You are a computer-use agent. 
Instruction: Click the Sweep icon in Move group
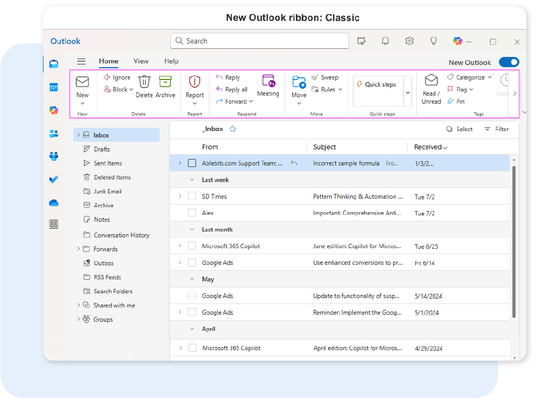click(x=315, y=77)
